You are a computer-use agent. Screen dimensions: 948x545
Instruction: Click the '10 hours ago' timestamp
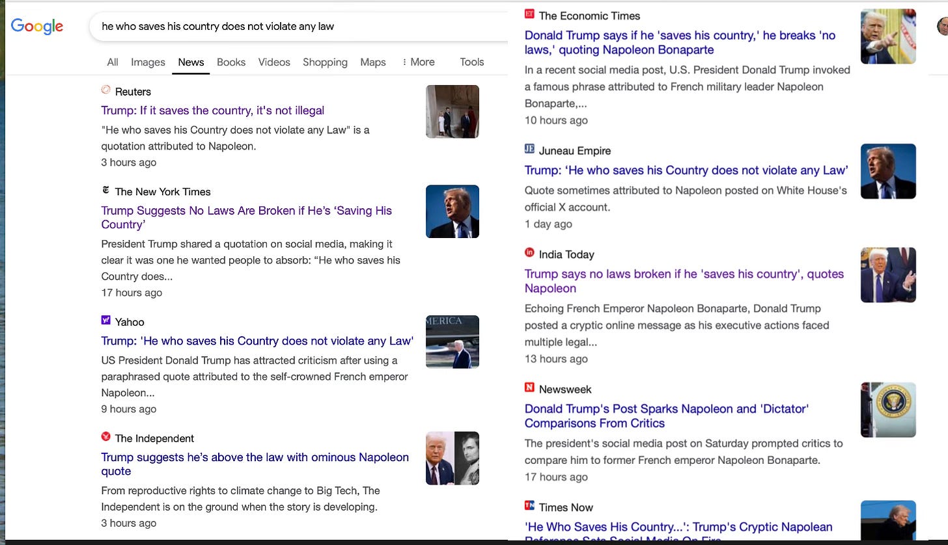point(556,120)
